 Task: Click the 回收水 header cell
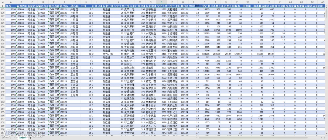tap(237, 6)
